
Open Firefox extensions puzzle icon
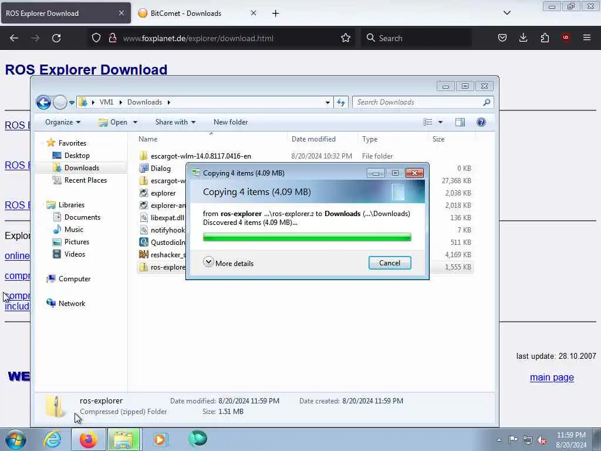545,38
